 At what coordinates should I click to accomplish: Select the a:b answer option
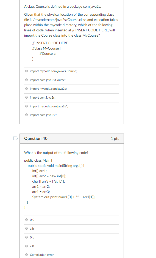tap(27, 229)
